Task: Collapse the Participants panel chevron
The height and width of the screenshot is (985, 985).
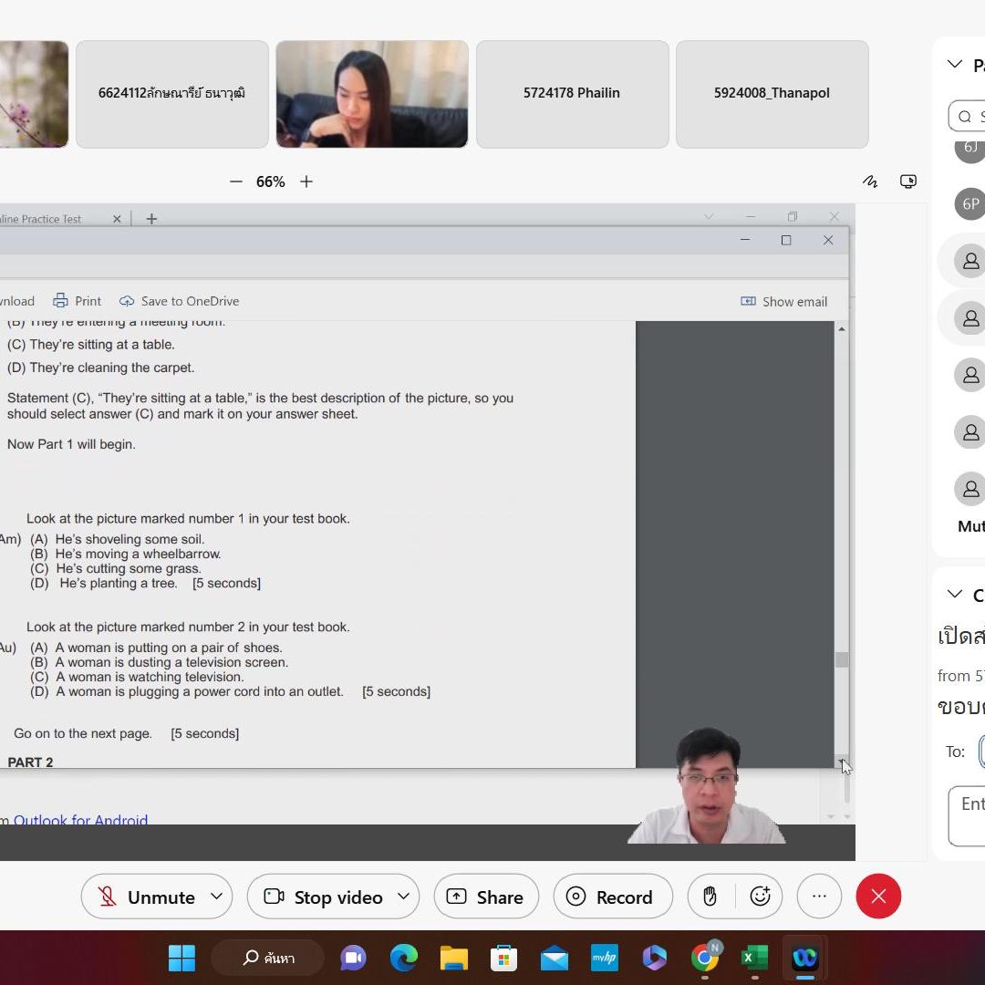Action: pos(955,64)
